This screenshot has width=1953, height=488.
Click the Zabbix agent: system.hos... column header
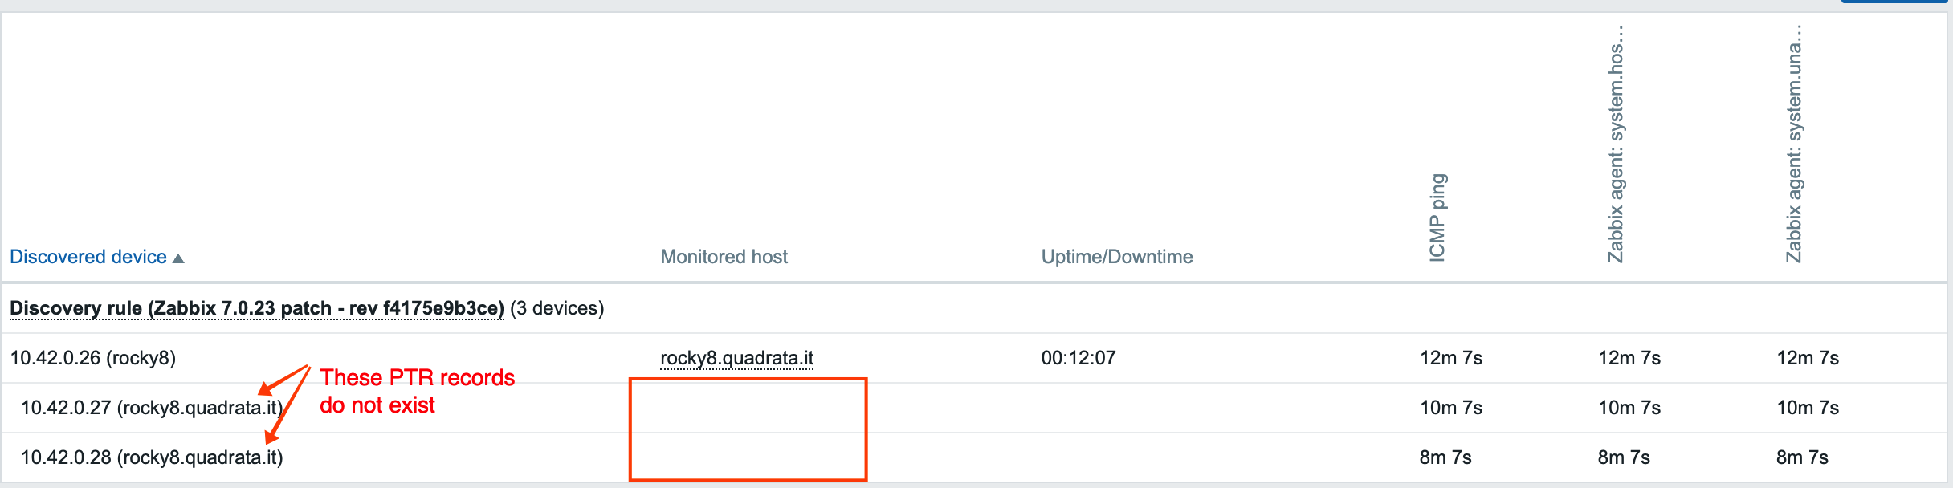[x=1616, y=144]
